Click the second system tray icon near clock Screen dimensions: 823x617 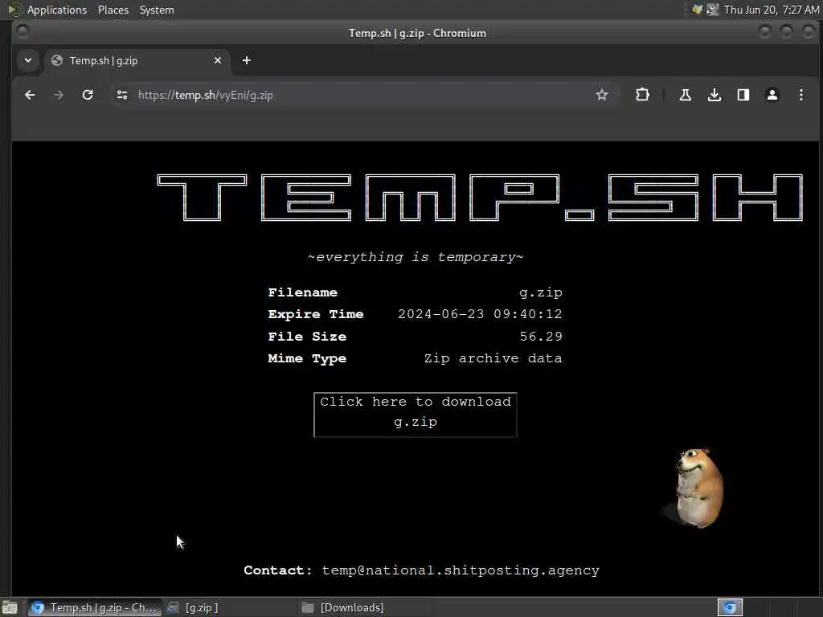[x=713, y=10]
